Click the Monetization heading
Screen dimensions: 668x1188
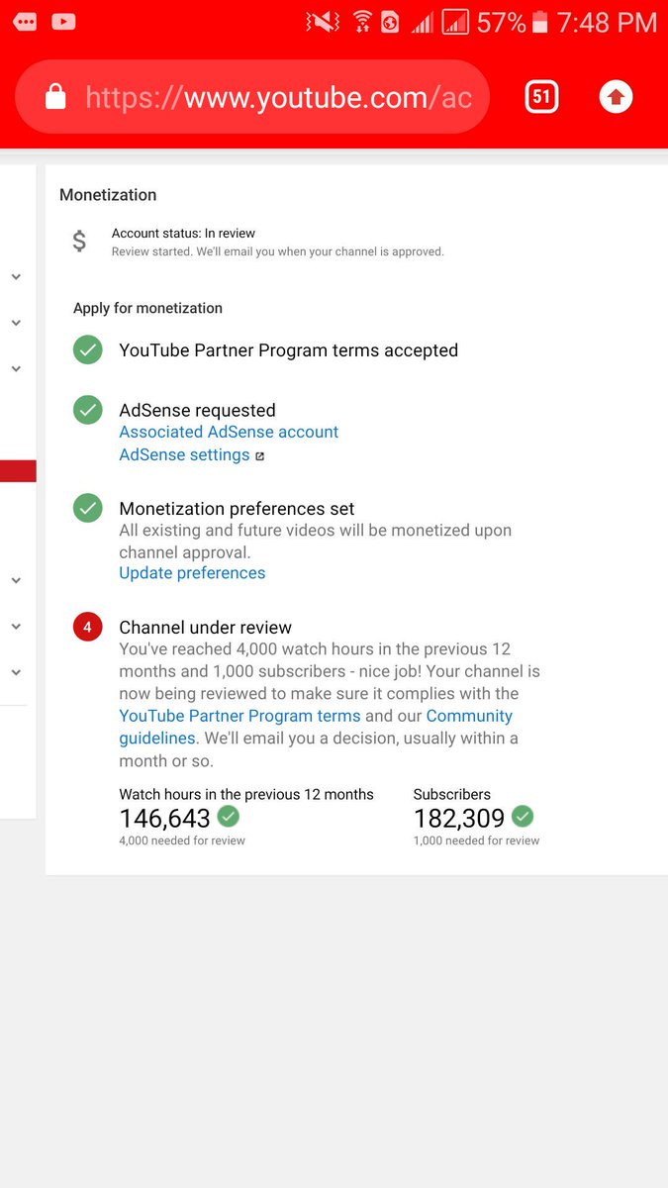tap(108, 195)
